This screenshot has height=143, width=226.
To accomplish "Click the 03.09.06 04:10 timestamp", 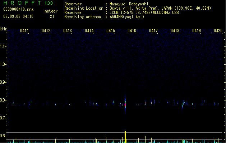I will [x=18, y=16].
